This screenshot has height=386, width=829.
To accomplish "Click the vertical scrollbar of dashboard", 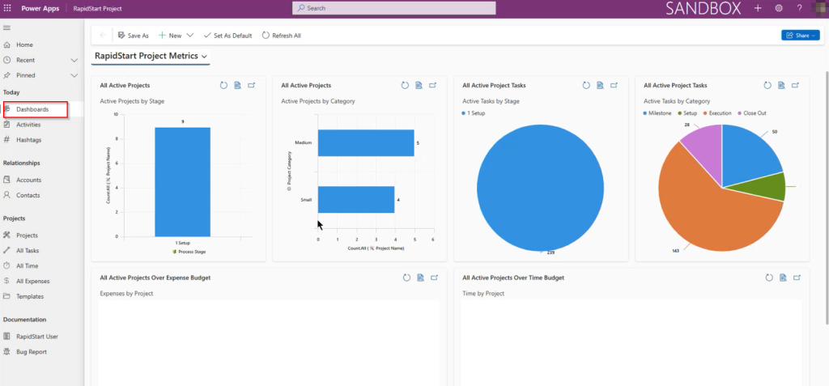I will (x=826, y=198).
